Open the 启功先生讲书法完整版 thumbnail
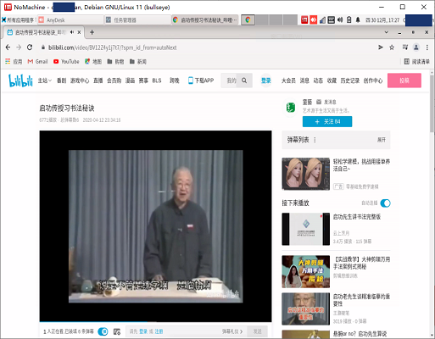The width and height of the screenshot is (435, 339). point(306,229)
